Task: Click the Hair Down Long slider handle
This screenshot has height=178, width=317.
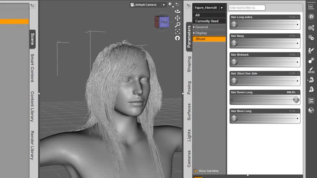Action: 296,100
